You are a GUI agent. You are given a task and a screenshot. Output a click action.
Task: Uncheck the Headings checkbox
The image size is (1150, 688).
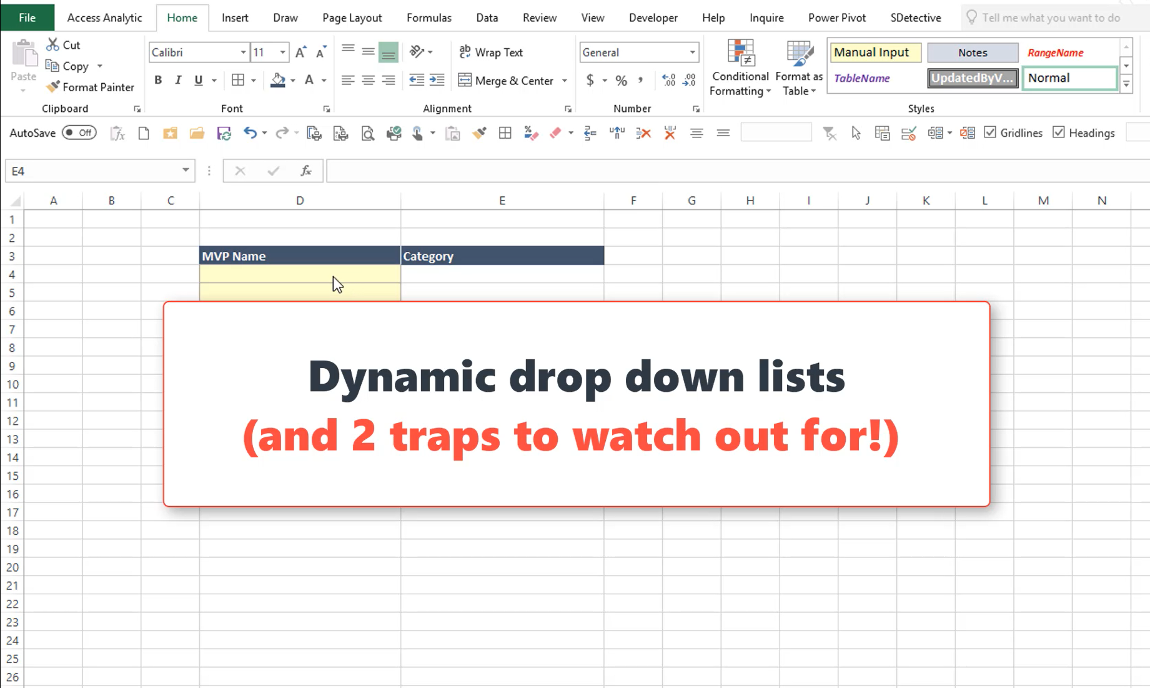pyautogui.click(x=1059, y=132)
